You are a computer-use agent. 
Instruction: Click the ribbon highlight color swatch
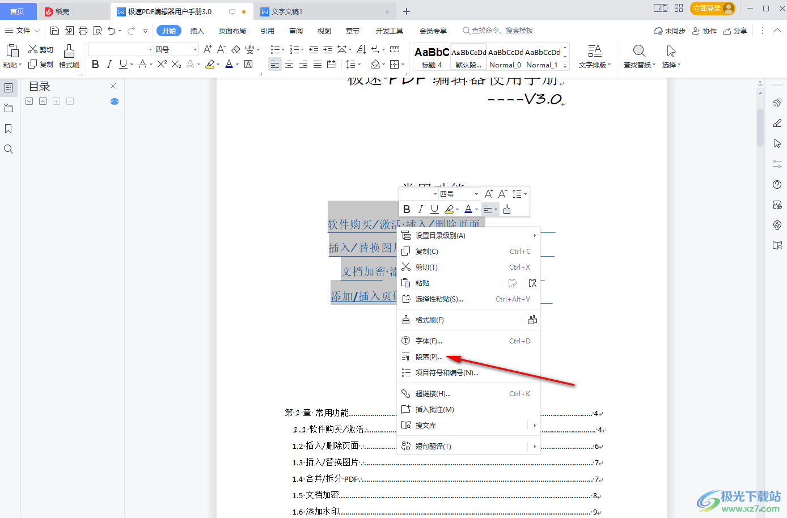210,64
